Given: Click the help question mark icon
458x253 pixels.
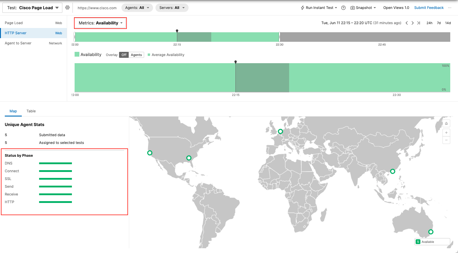Looking at the screenshot, I should tap(343, 8).
